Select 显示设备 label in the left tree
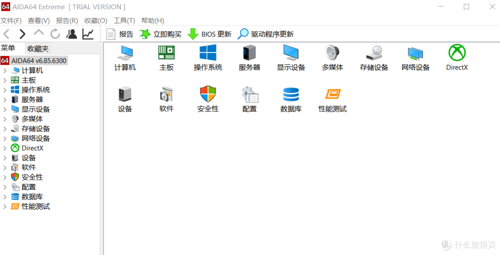500x255 pixels. point(36,109)
